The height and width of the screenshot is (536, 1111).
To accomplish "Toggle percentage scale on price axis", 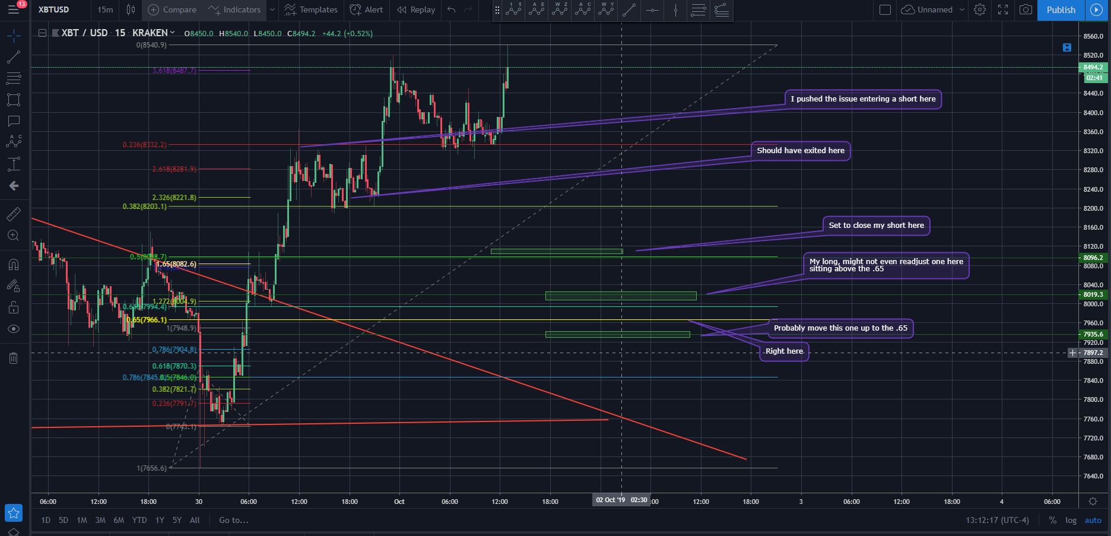I will [1052, 520].
